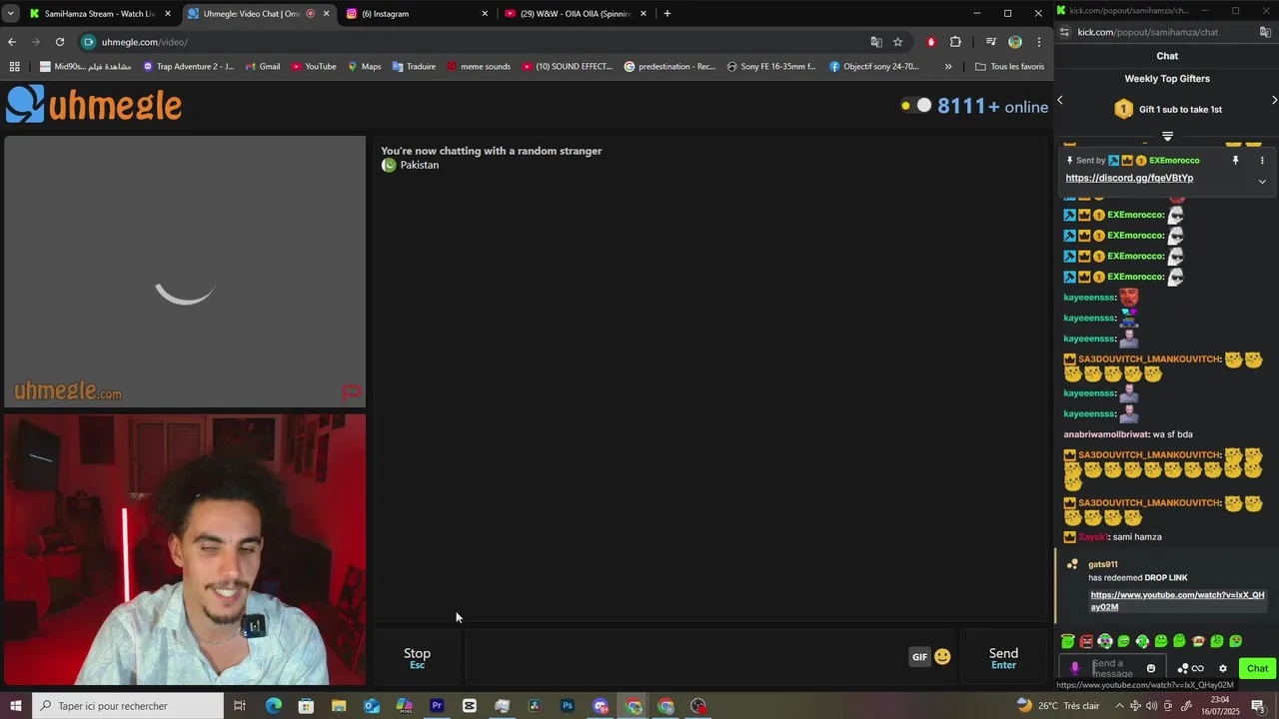Open the Chrome profile avatar
The height and width of the screenshot is (719, 1279).
click(1015, 42)
